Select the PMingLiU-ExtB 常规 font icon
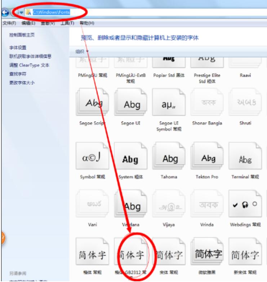267x282 pixels. tap(131, 63)
